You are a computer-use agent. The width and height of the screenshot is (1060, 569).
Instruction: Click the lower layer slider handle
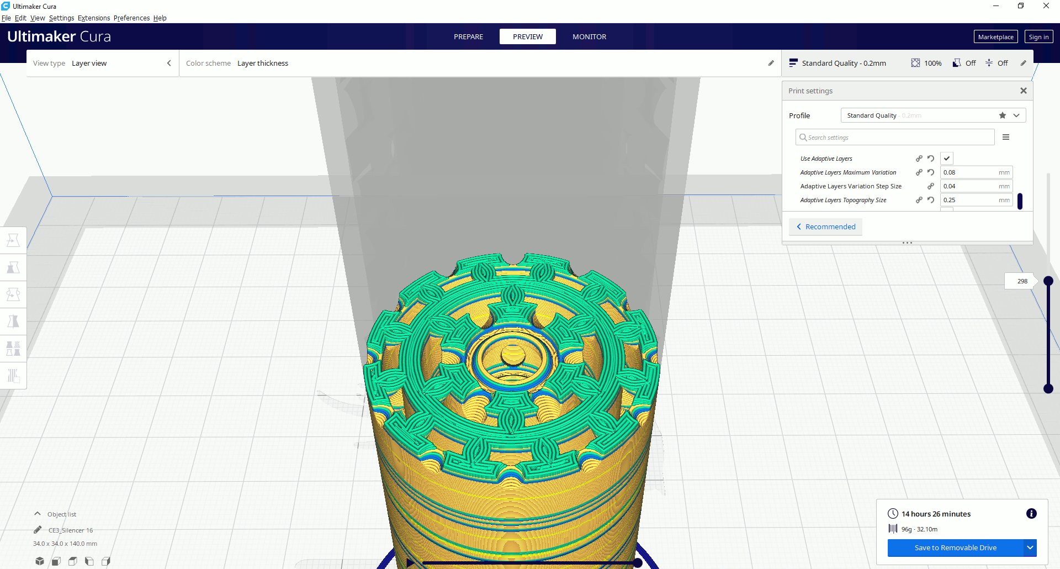coord(1048,389)
